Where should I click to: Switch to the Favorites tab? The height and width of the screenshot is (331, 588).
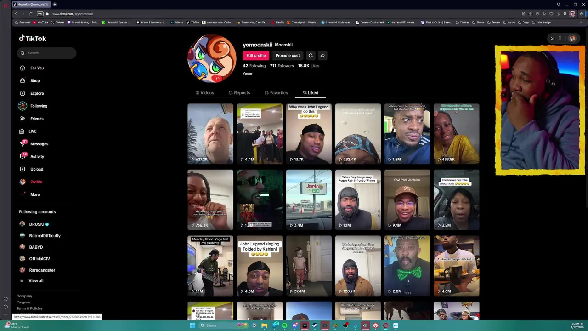276,93
